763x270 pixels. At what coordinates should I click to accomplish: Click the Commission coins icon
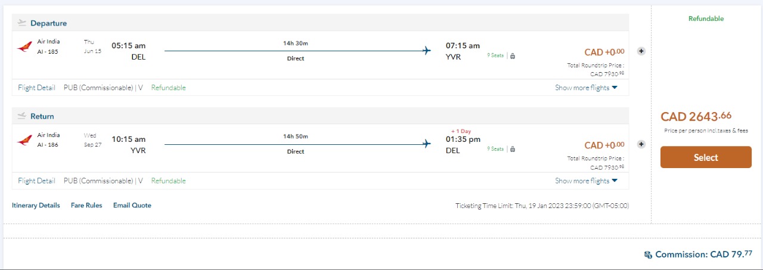648,255
